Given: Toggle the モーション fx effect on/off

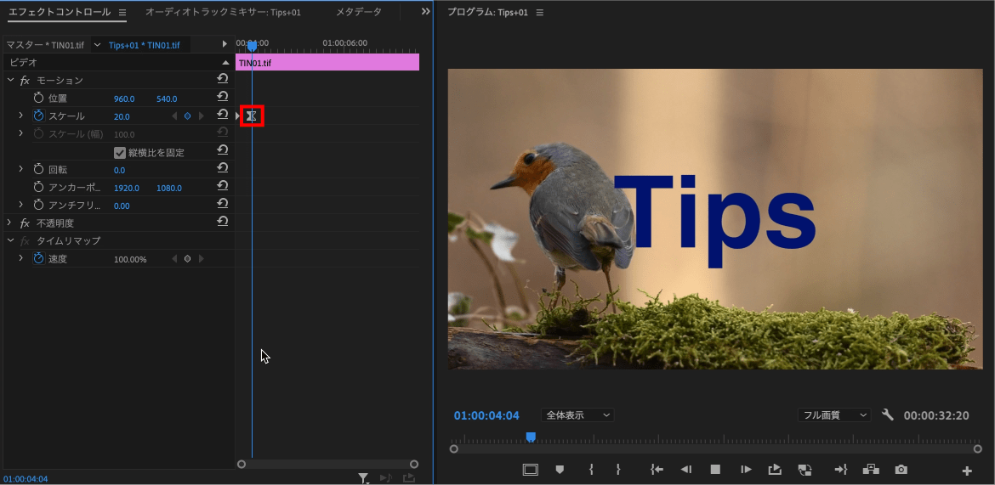Looking at the screenshot, I should click(26, 81).
